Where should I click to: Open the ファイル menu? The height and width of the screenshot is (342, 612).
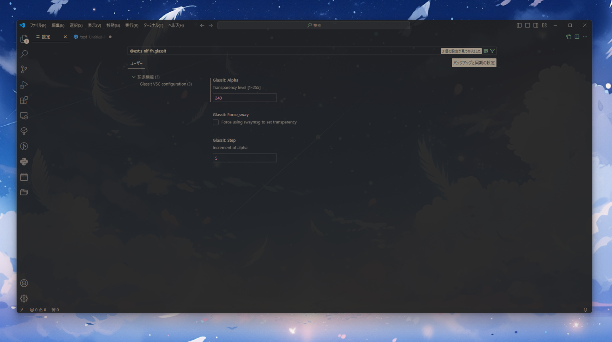click(x=38, y=25)
